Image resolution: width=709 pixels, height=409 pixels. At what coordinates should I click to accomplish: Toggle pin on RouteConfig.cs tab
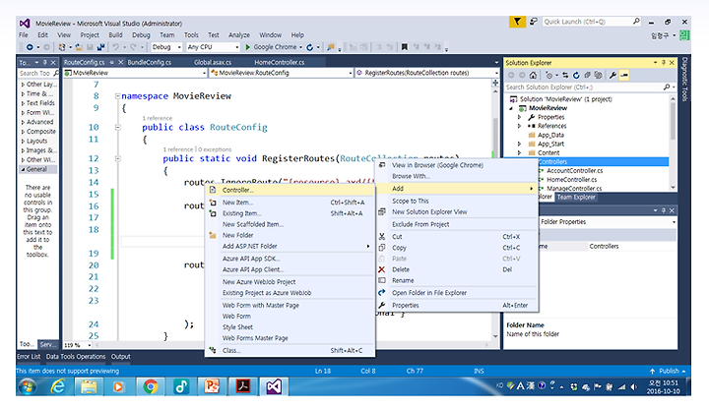coord(111,62)
